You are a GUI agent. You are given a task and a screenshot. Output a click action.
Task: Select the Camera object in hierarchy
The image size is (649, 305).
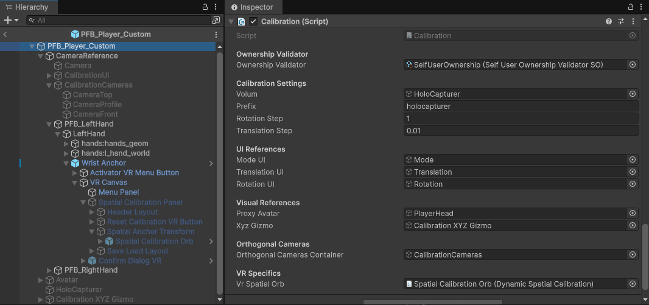(x=78, y=65)
